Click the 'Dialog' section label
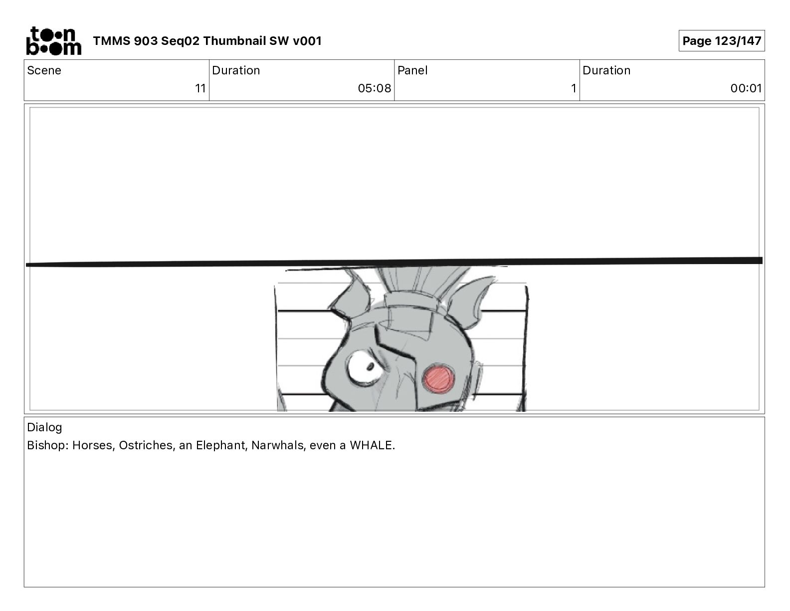 tap(44, 427)
